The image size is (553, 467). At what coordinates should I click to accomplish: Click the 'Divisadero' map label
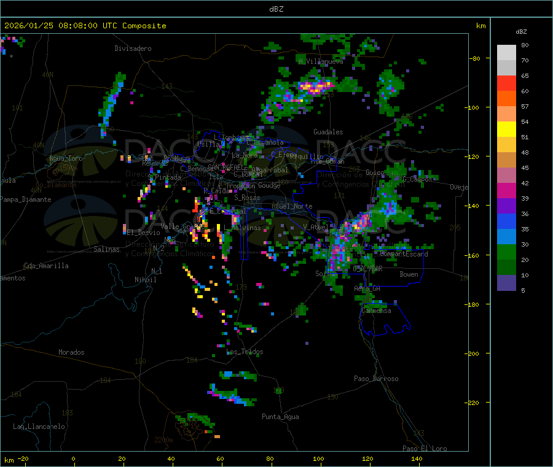pos(133,48)
